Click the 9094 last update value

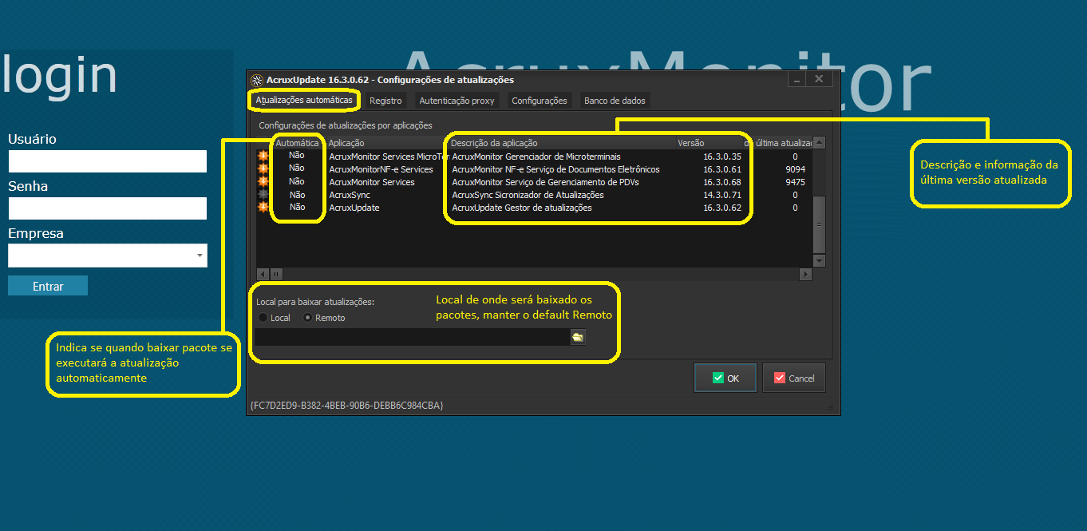(795, 169)
